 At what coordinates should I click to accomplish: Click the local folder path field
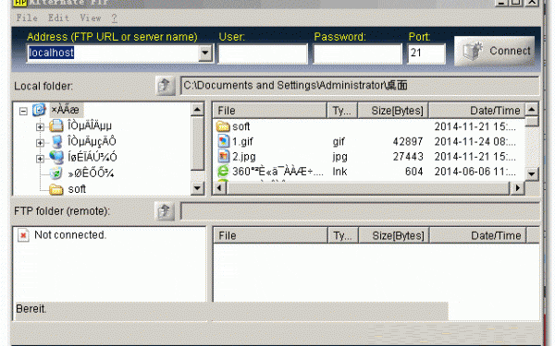point(360,86)
